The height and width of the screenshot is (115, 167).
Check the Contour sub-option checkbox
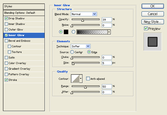click(10, 46)
